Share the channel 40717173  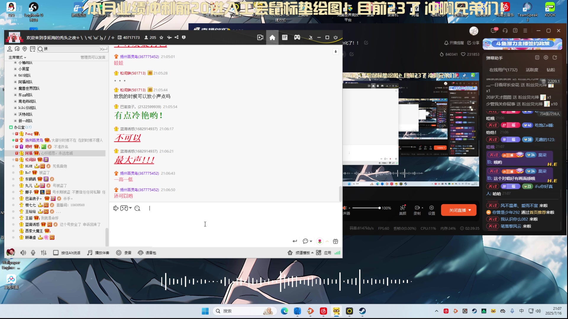click(x=177, y=38)
